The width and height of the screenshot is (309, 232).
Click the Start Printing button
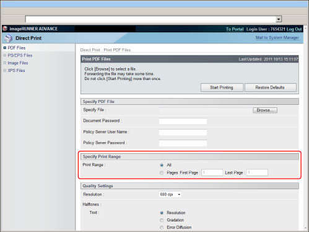[222, 87]
